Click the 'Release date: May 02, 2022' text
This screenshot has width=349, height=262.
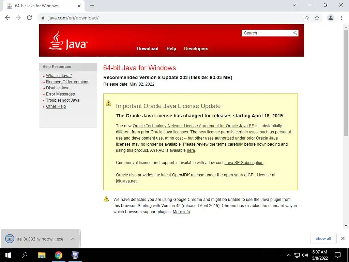point(129,84)
